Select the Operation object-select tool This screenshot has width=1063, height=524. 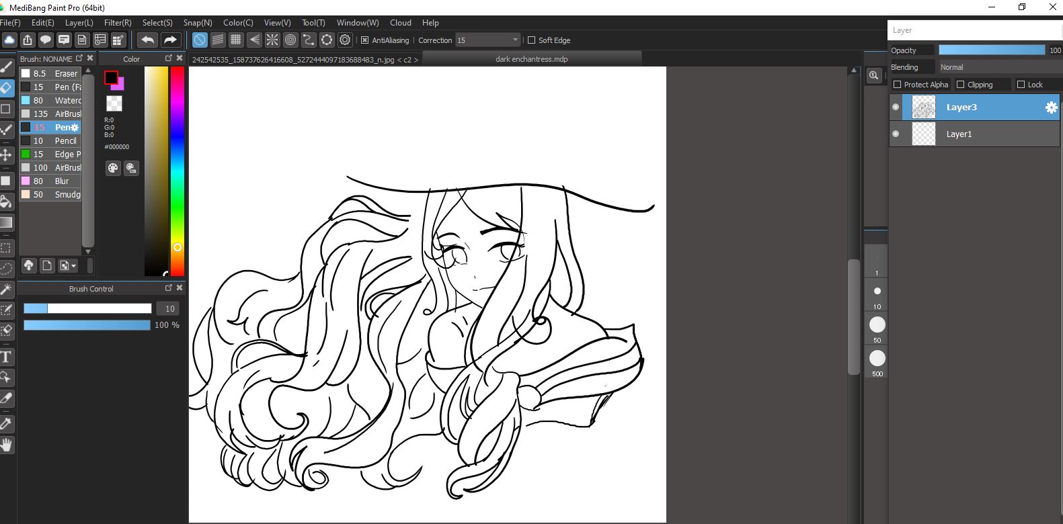click(x=6, y=377)
